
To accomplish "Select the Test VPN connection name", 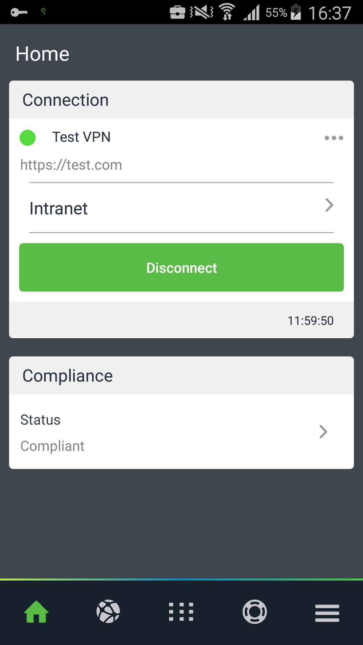I will tap(81, 137).
